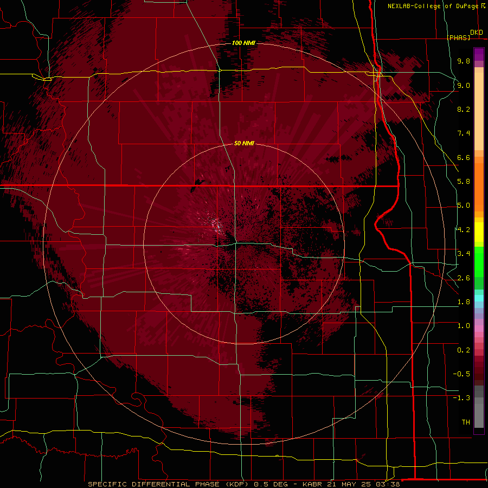The height and width of the screenshot is (488, 488).
Task: Pick the cyan segment of the color bar
Action: (479, 298)
